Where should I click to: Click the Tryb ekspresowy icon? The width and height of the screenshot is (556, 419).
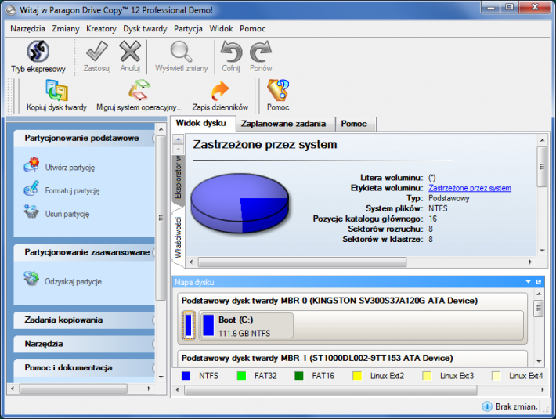coord(38,52)
